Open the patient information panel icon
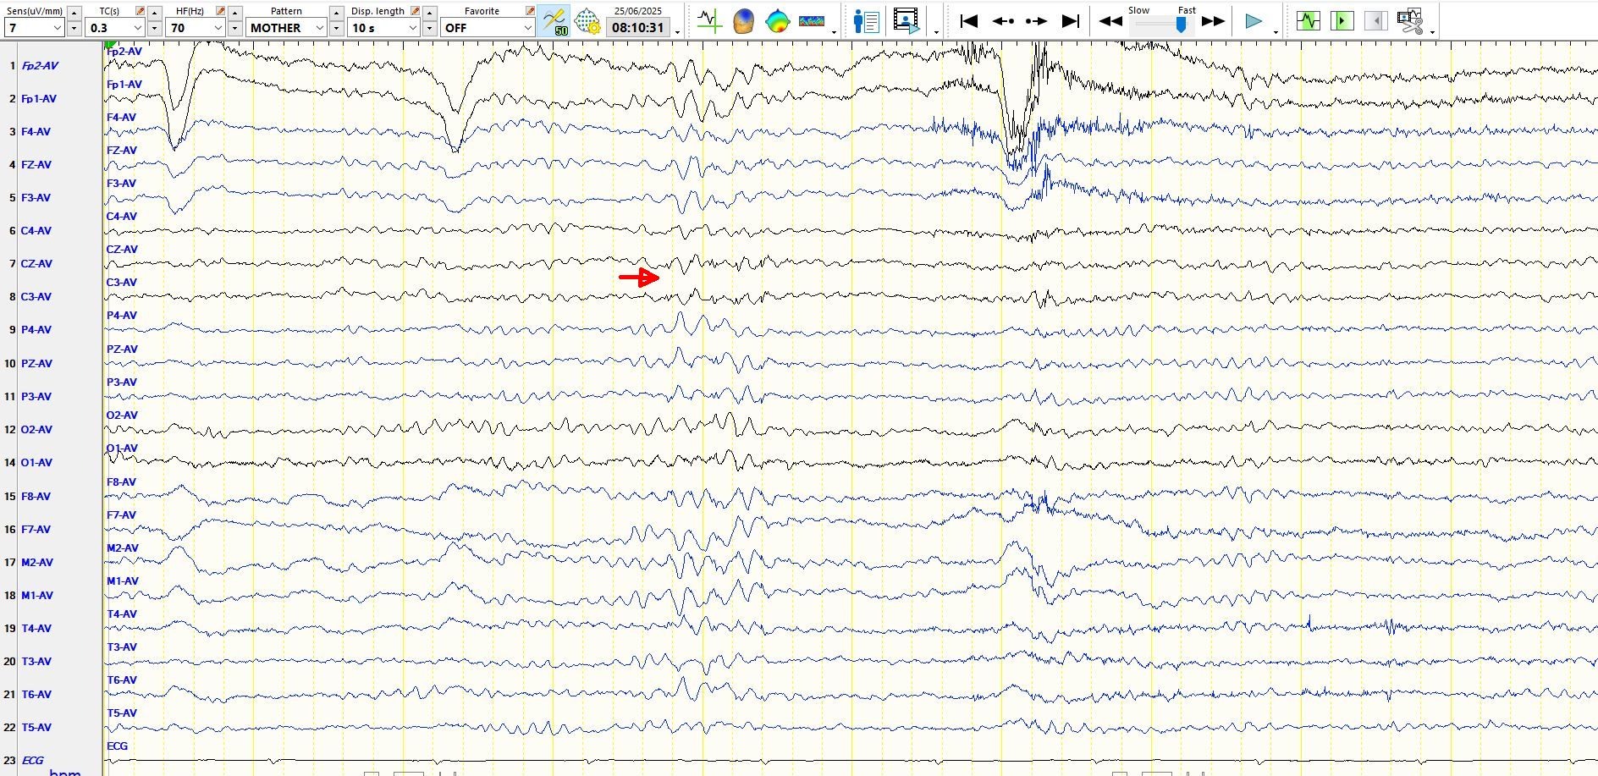 [866, 21]
